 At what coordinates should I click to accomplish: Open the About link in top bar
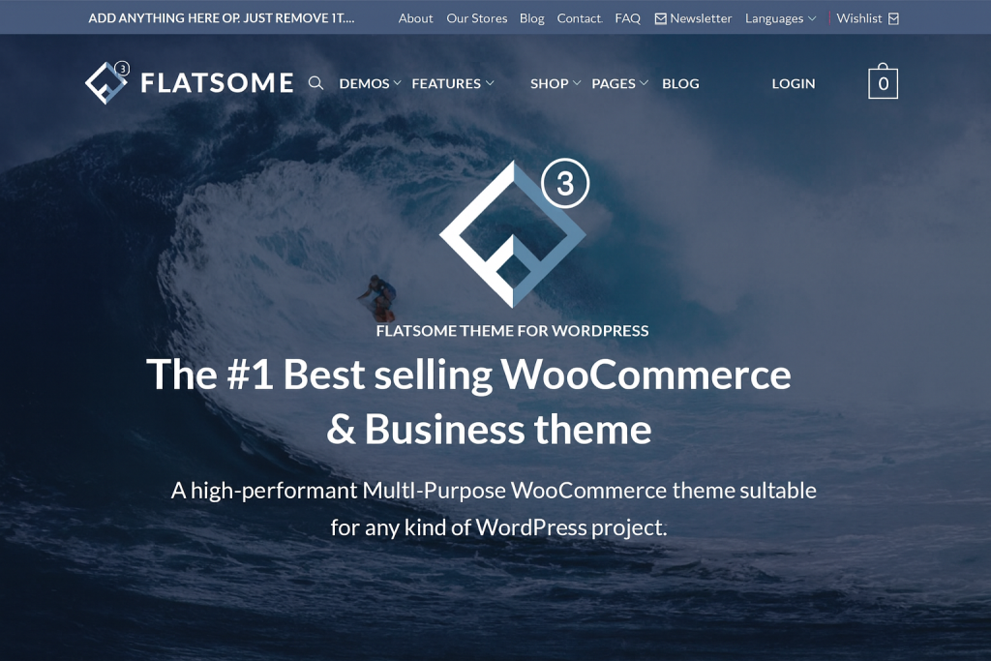[x=415, y=18]
